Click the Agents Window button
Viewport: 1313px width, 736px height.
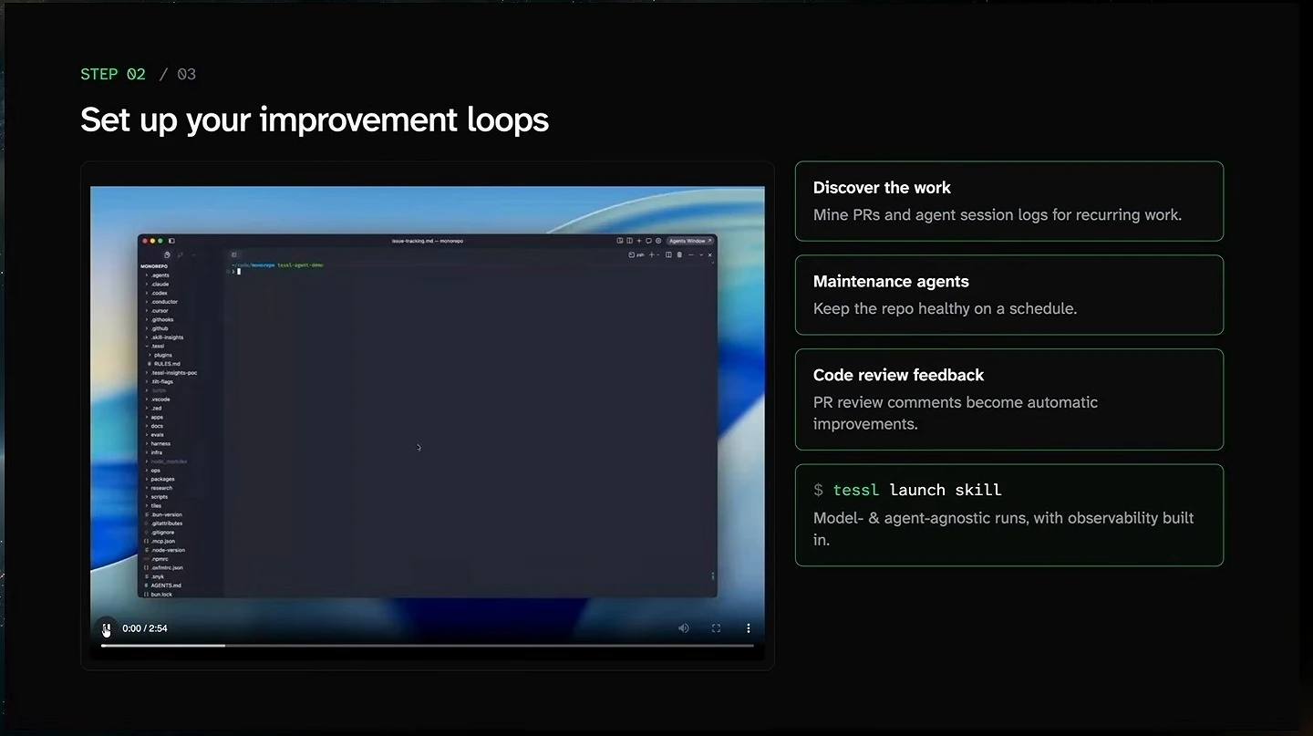tap(690, 241)
